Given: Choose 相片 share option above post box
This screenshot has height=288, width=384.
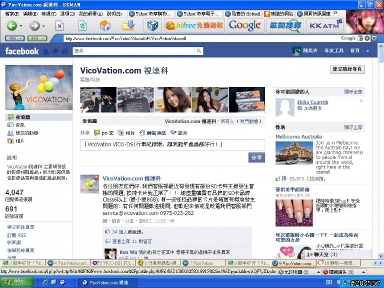Looking at the screenshot, I should (127, 133).
